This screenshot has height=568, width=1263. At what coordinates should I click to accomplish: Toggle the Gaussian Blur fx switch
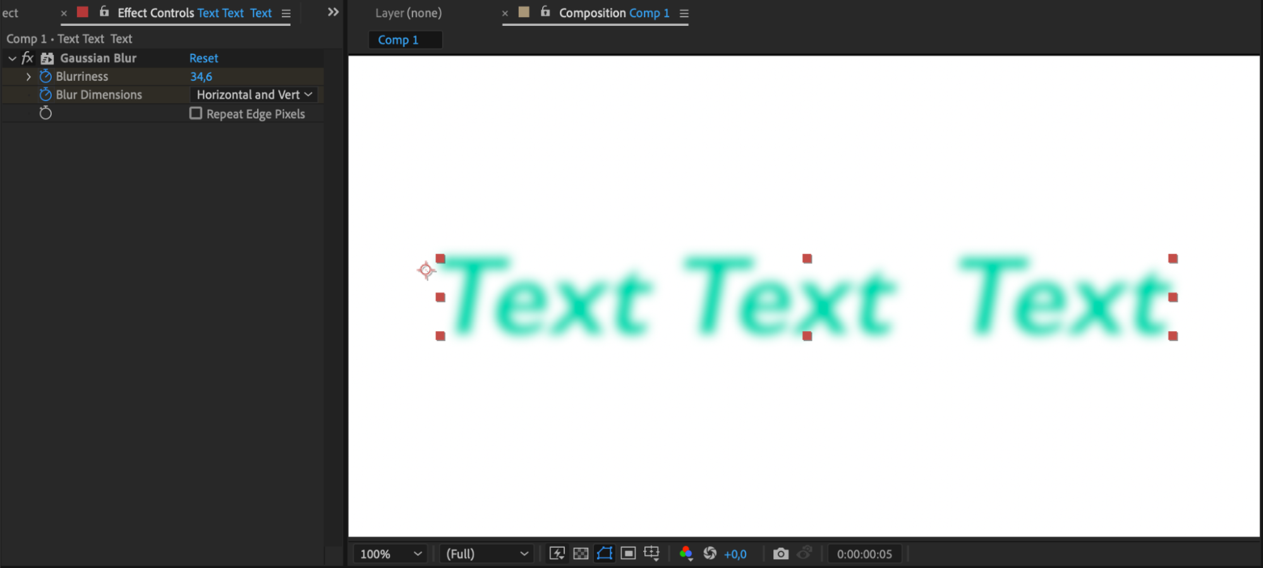pyautogui.click(x=27, y=58)
